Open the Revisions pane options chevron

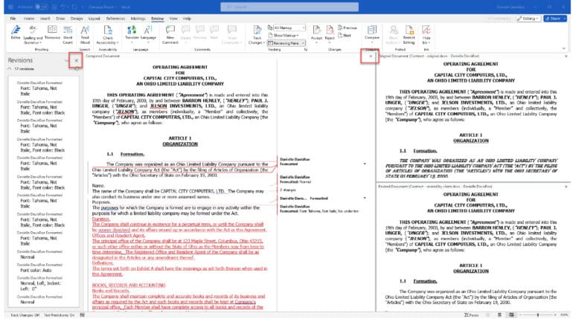(67, 60)
